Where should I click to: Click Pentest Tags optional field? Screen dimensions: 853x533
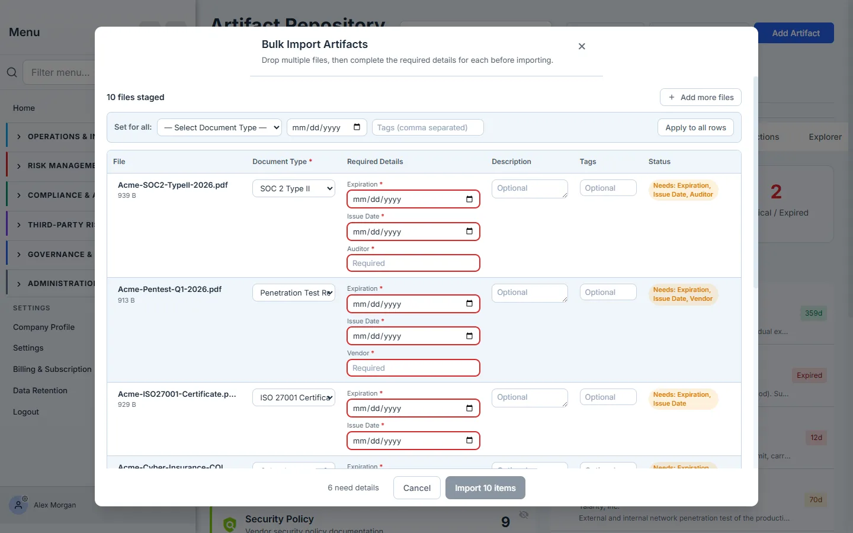(x=608, y=292)
